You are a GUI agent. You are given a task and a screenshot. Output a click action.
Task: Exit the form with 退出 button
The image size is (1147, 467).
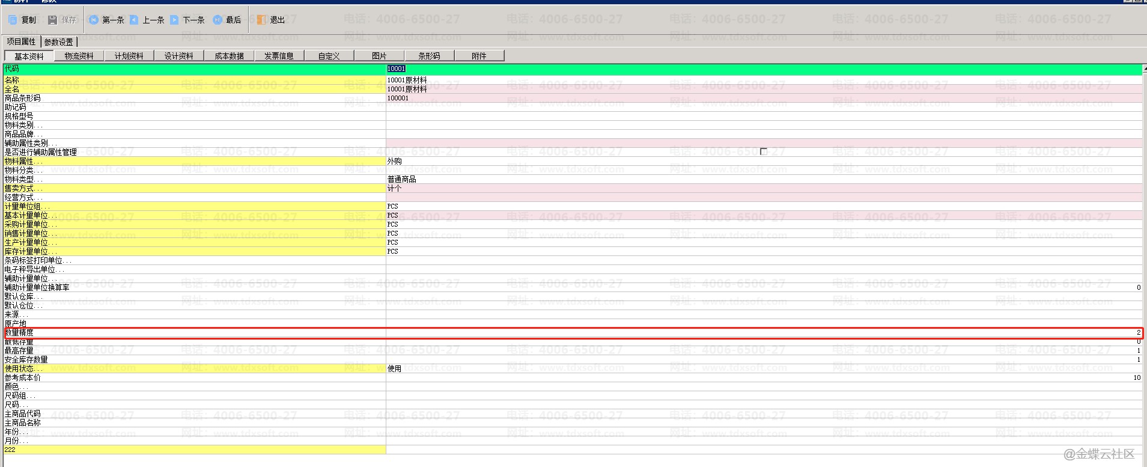[x=271, y=20]
